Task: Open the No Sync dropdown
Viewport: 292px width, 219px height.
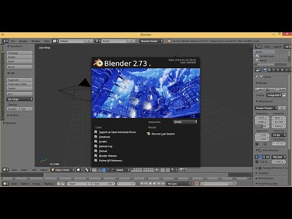Action: tap(179, 184)
